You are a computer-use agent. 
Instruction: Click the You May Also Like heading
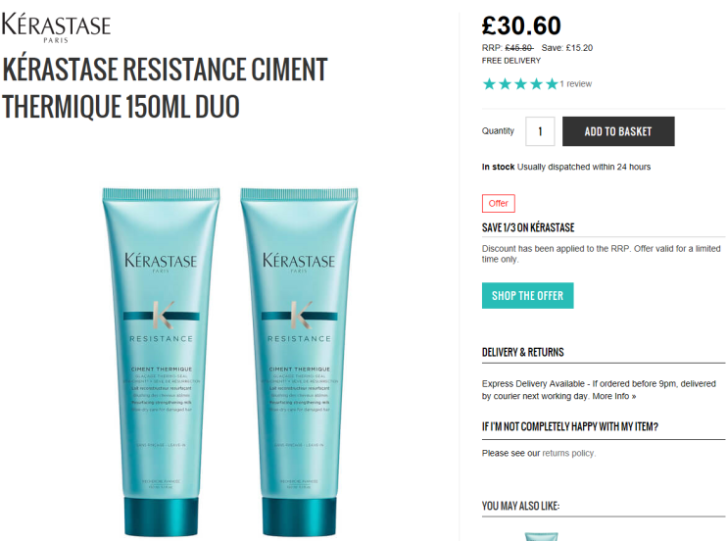[520, 506]
